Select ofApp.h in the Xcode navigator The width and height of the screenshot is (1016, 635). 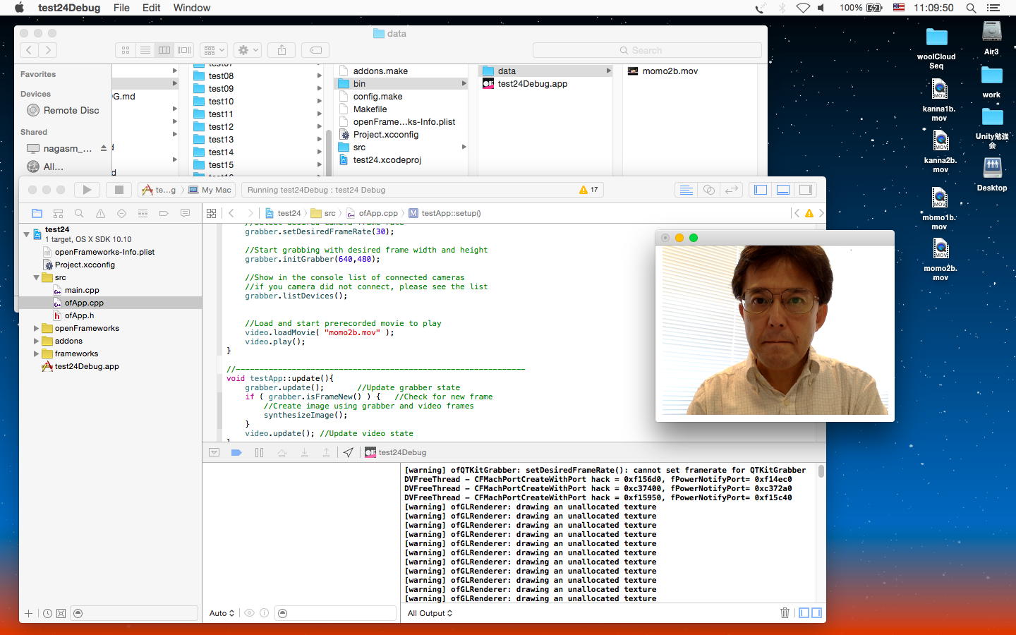(x=79, y=316)
